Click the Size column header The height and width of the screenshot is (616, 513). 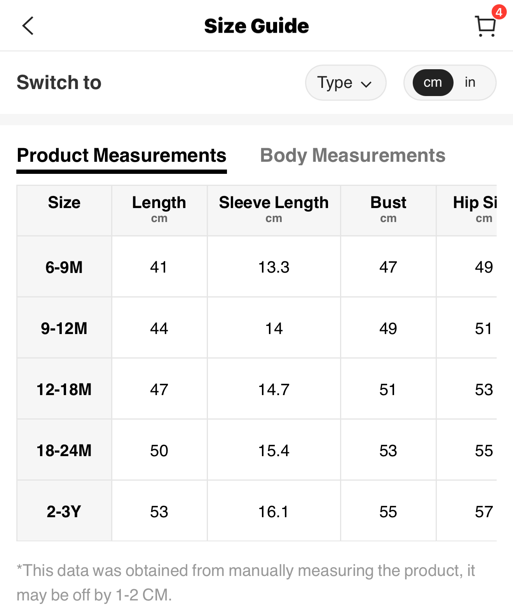[64, 203]
